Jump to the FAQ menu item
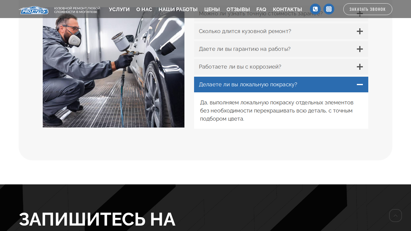The width and height of the screenshot is (411, 231). [261, 9]
